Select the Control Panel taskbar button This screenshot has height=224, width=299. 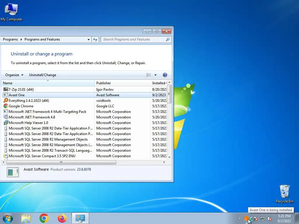[80, 218]
